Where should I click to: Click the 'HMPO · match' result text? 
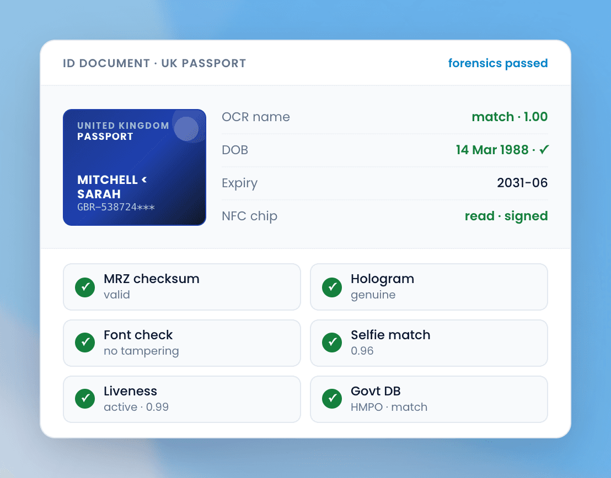coord(389,407)
